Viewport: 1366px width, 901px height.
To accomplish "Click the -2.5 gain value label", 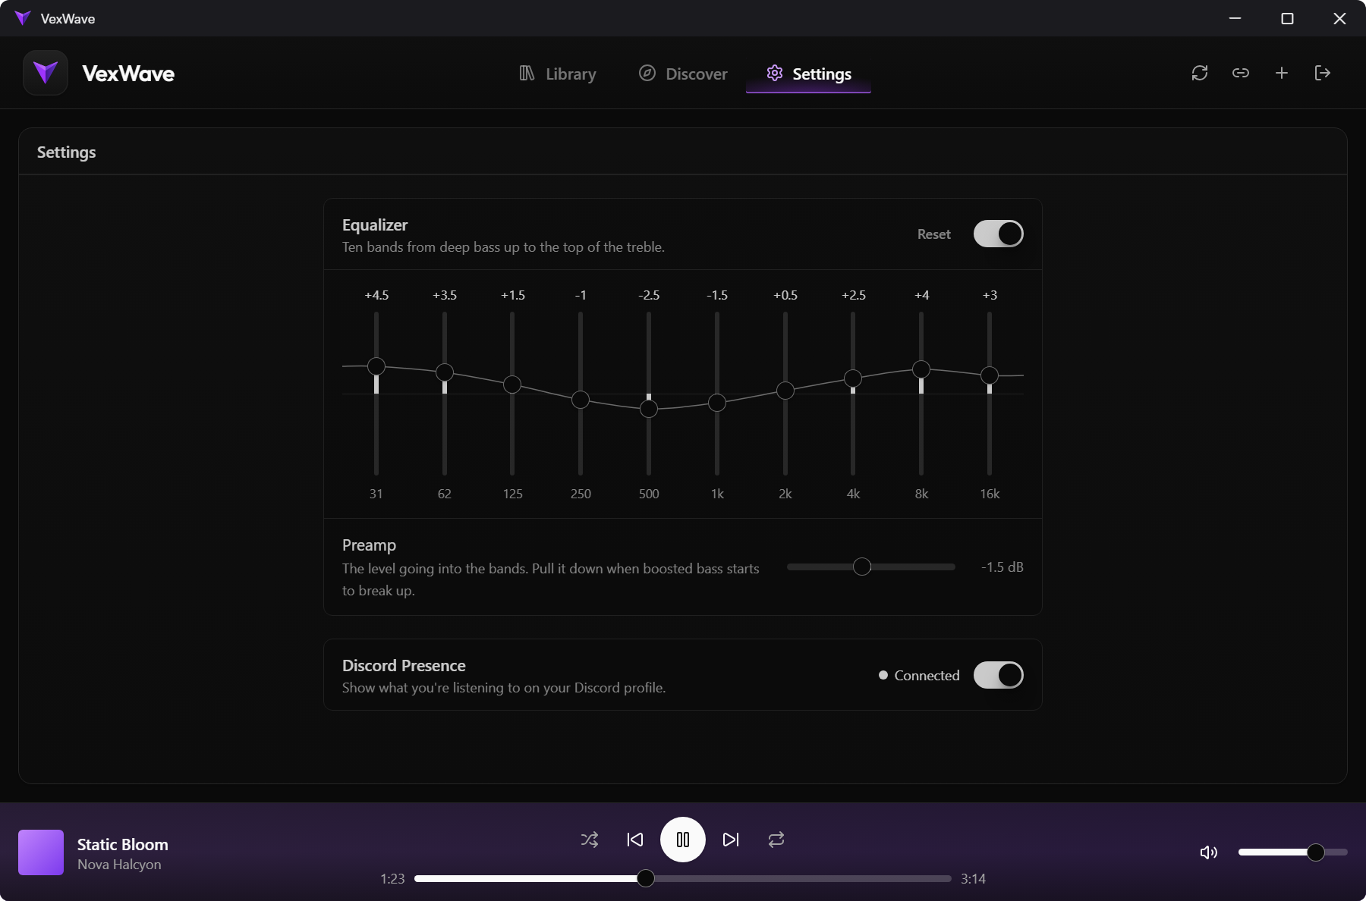I will click(x=649, y=295).
